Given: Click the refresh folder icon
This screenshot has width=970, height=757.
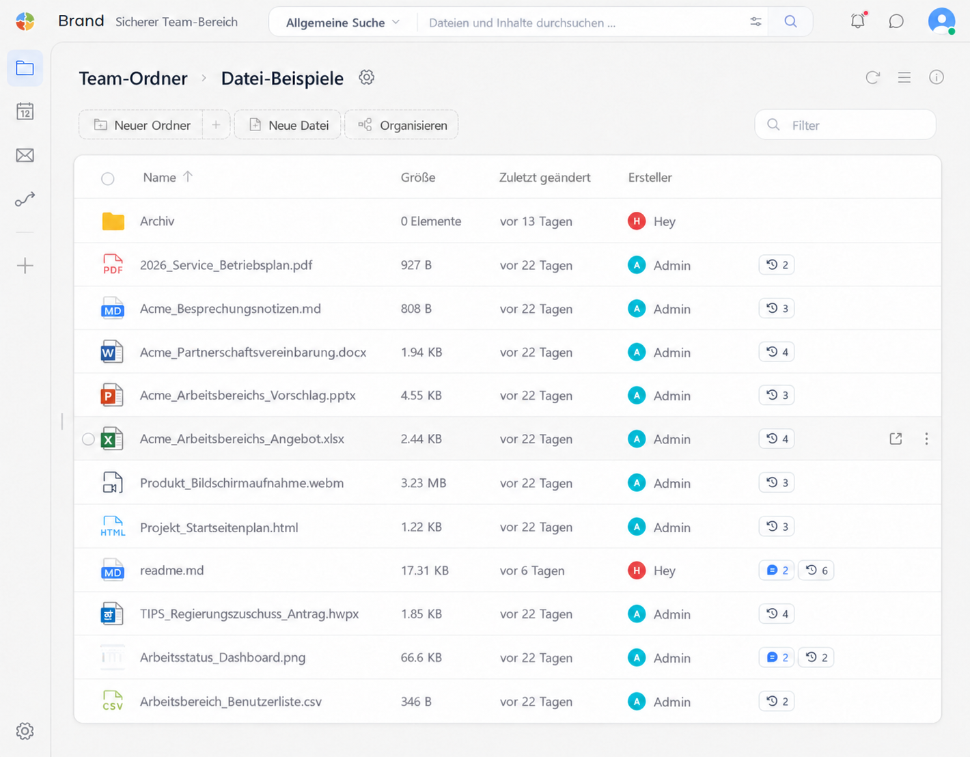Looking at the screenshot, I should [x=872, y=77].
